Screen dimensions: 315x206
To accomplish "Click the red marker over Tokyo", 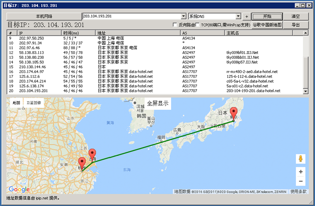I will point(233,112).
